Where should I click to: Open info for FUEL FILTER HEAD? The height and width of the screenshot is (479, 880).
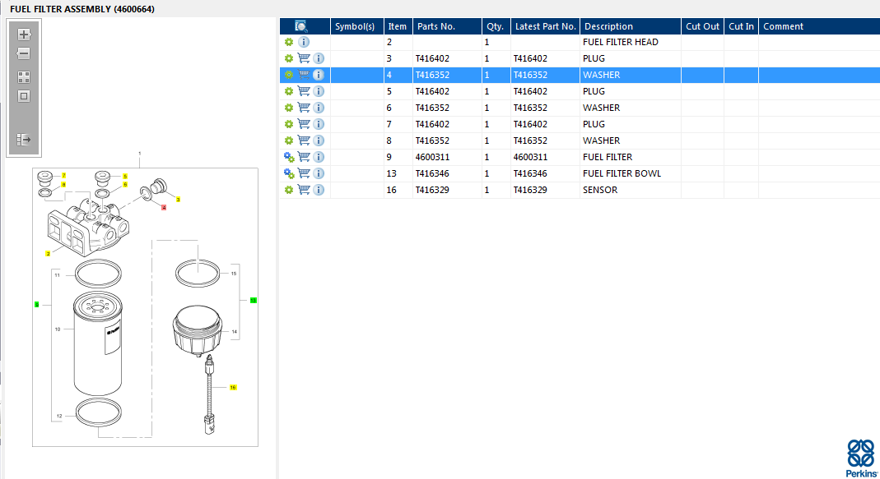coord(304,42)
